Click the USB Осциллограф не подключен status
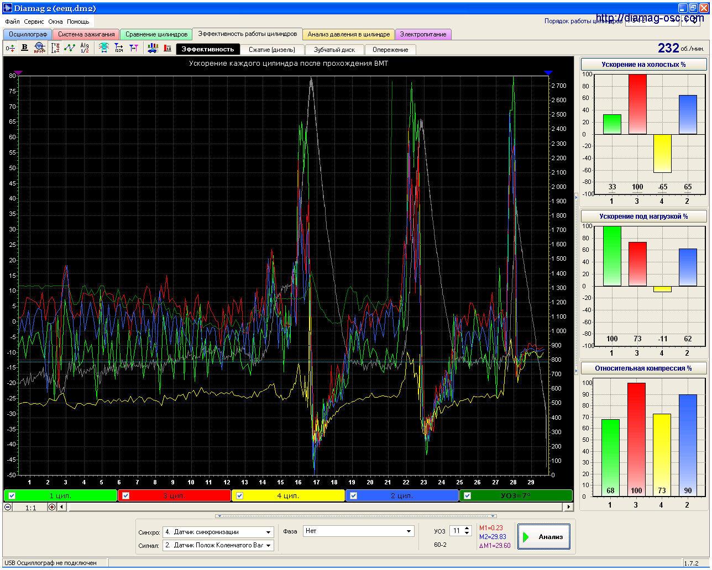This screenshot has width=712, height=570. click(x=50, y=563)
